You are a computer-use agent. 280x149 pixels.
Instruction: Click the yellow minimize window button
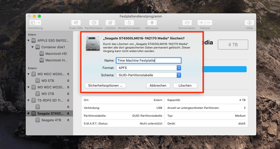point(34,16)
